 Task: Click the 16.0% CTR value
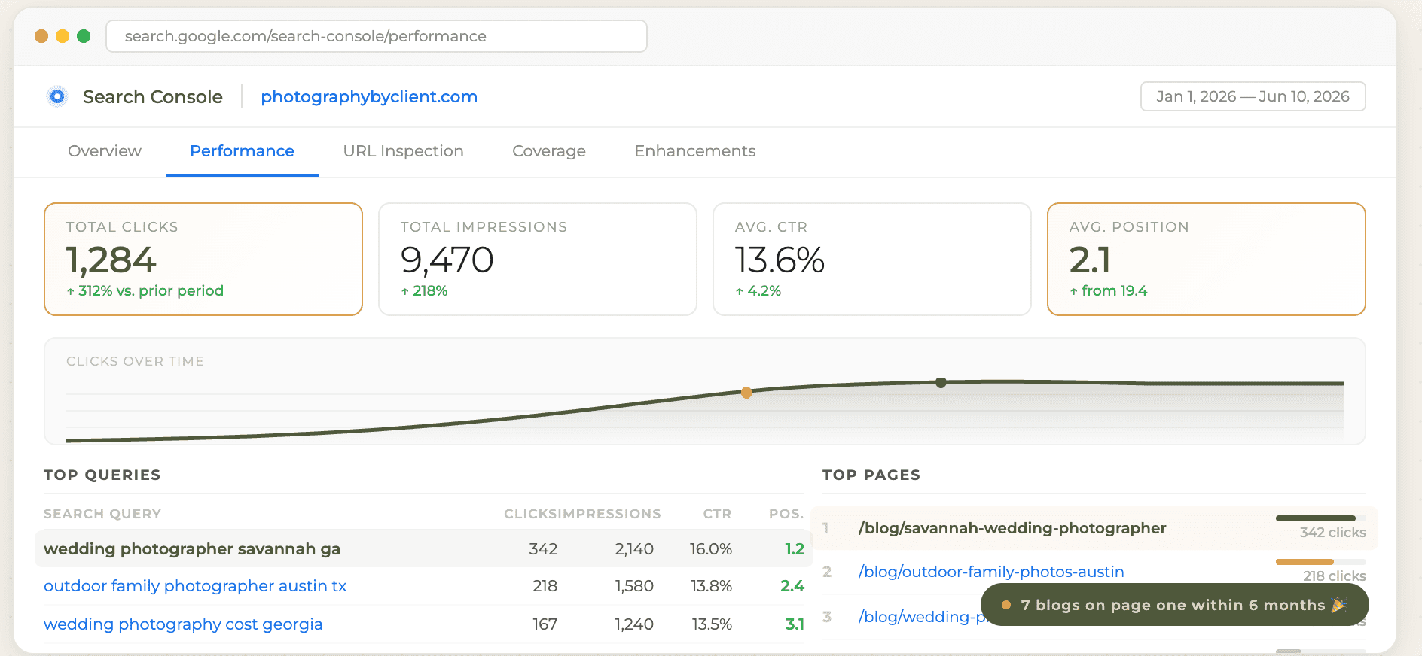[711, 549]
